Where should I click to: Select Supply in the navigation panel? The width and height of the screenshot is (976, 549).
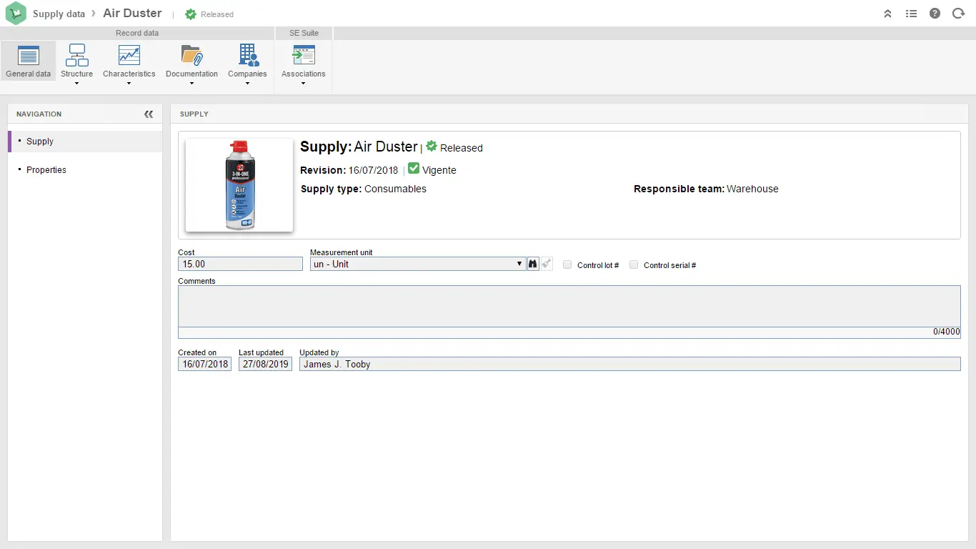[40, 142]
